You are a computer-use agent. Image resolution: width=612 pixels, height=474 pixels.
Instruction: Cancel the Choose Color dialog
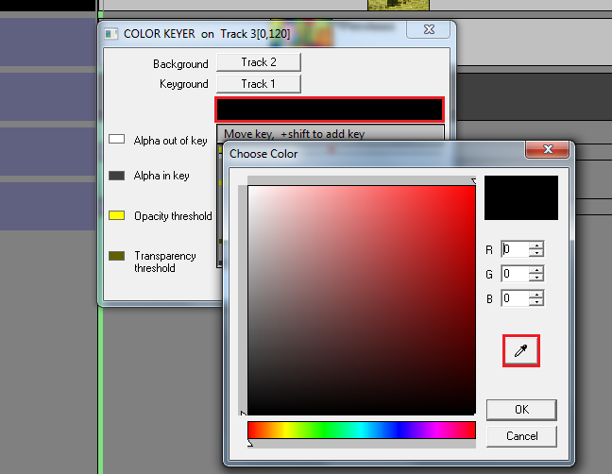[x=521, y=436]
